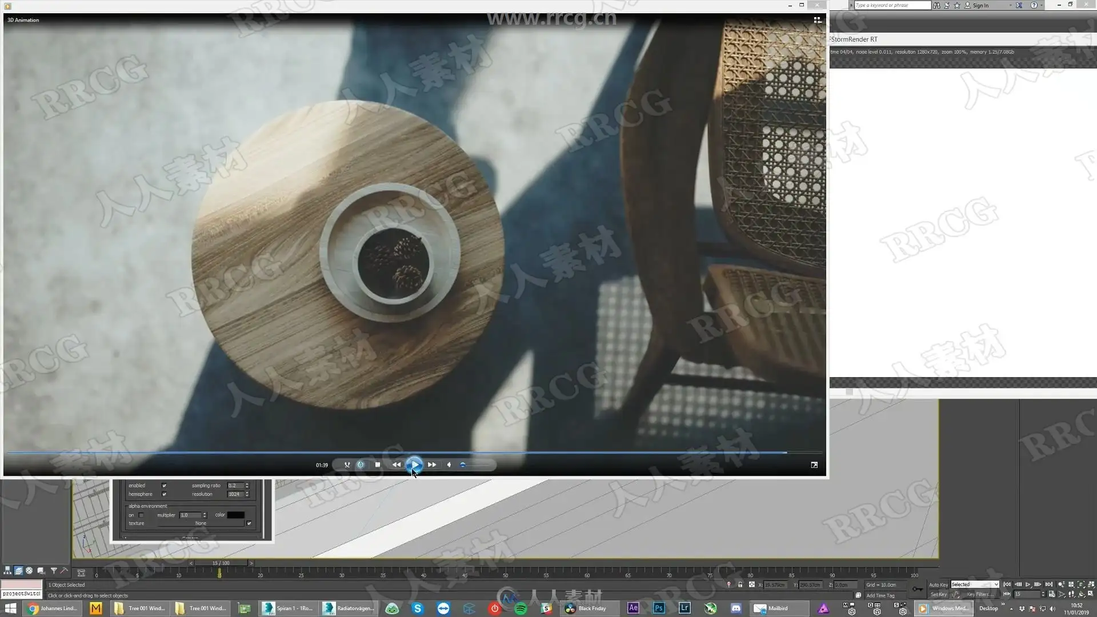Click the Play button in Windows Media Player
The image size is (1097, 617).
pyautogui.click(x=414, y=464)
